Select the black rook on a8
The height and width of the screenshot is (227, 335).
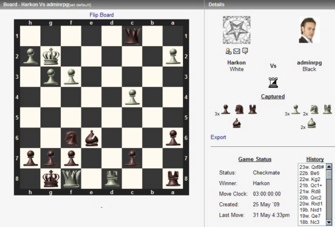pyautogui.click(x=173, y=178)
